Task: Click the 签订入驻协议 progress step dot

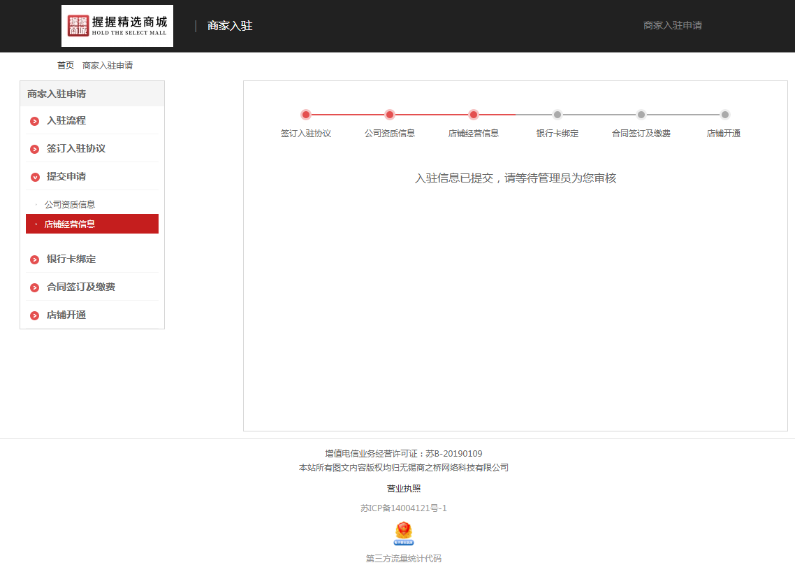Action: pos(306,115)
